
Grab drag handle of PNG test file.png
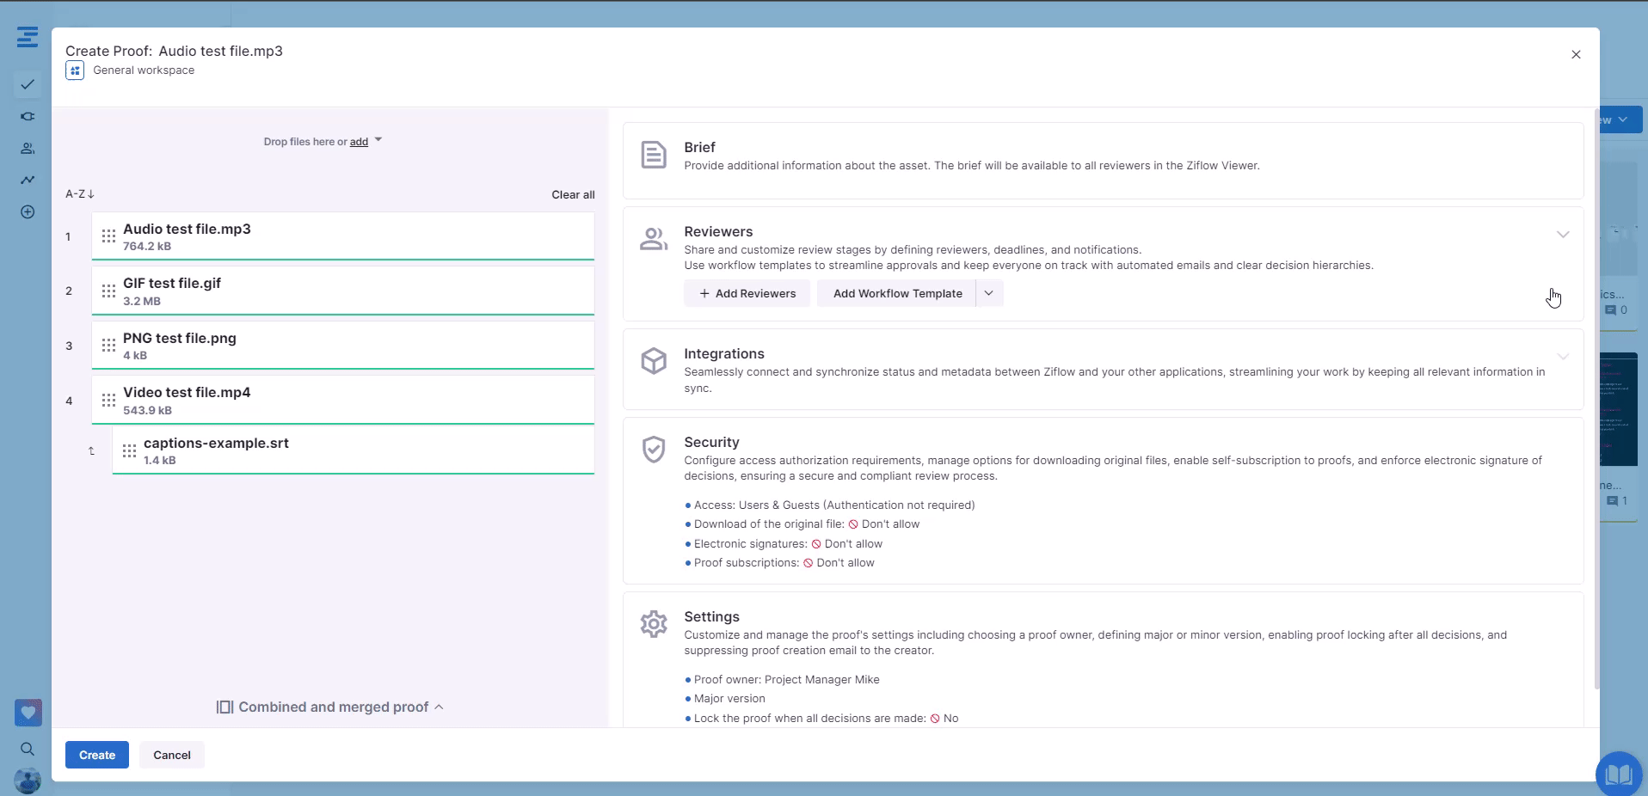point(108,345)
